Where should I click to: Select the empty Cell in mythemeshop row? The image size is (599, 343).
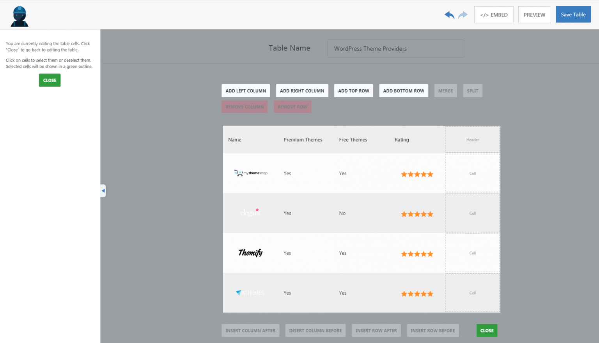(x=473, y=173)
